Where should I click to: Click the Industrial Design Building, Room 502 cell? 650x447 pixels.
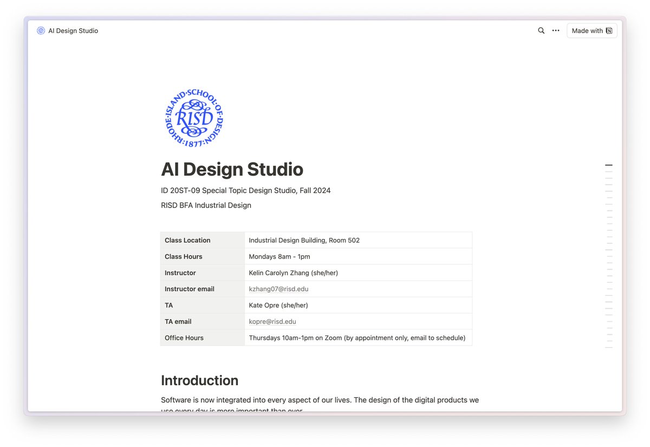pos(304,240)
